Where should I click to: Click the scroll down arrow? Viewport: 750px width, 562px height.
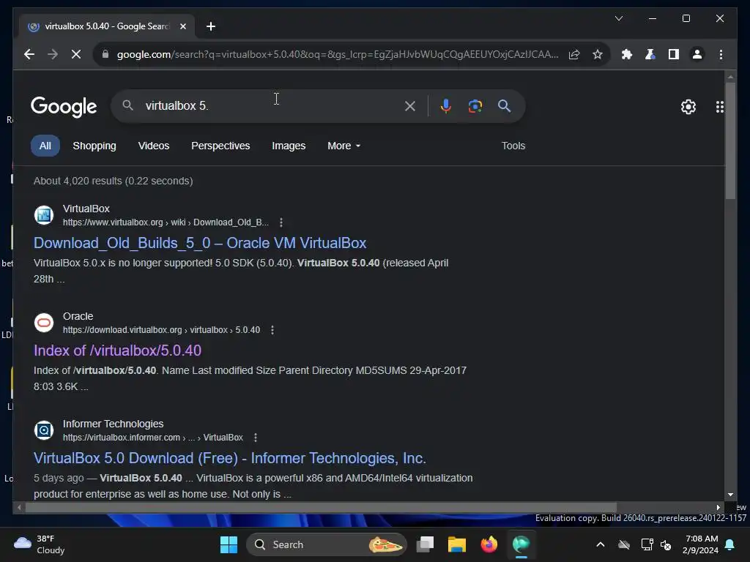(730, 495)
